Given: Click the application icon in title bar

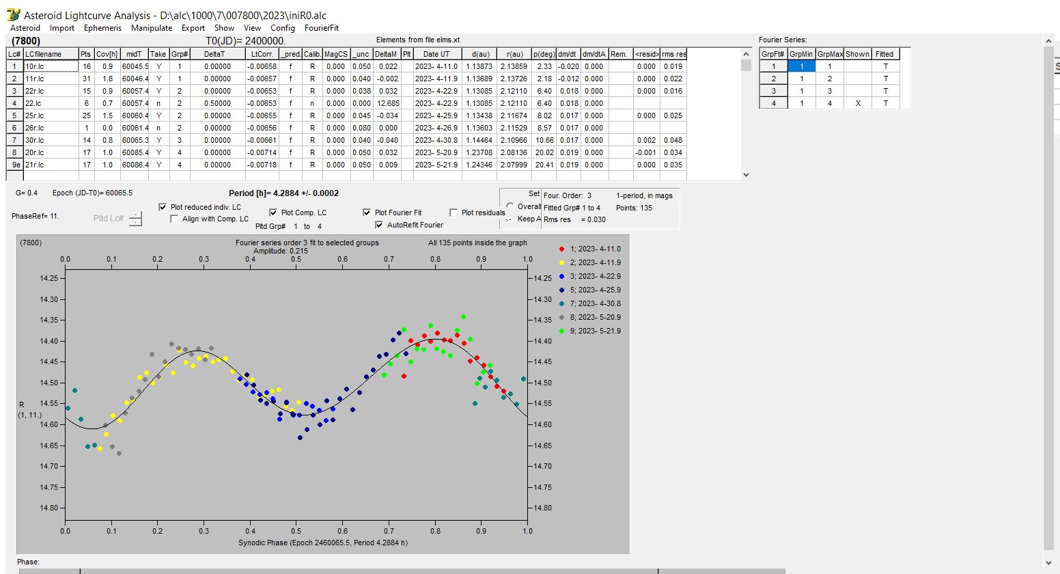Looking at the screenshot, I should click(x=13, y=15).
